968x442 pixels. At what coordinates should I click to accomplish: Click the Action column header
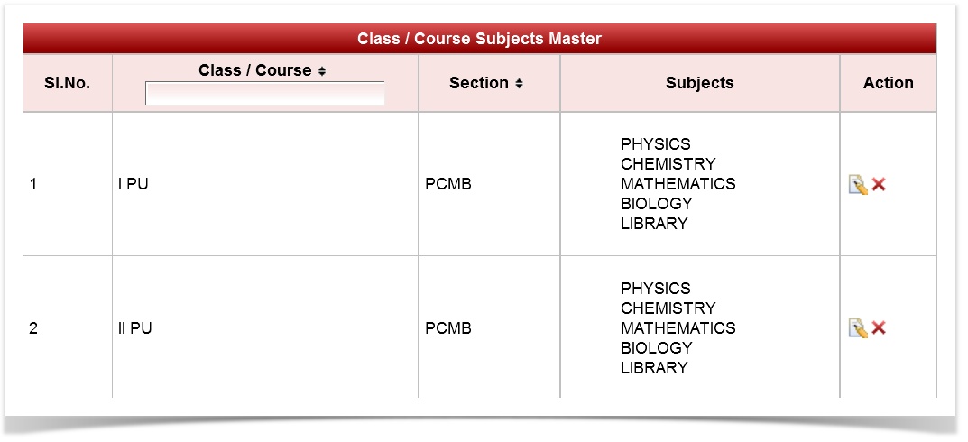888,83
